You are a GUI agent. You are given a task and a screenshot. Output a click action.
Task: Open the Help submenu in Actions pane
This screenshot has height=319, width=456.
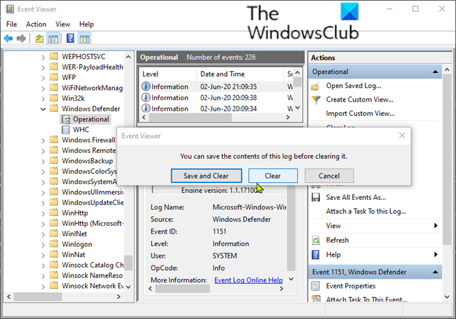[x=375, y=255]
